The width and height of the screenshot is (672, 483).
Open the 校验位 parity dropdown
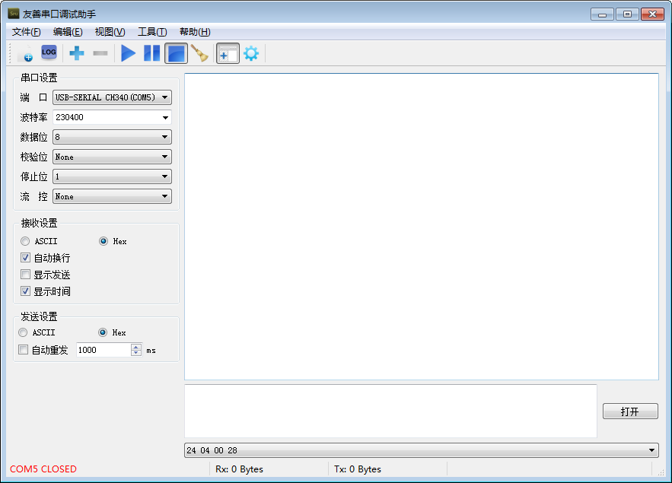(112, 157)
